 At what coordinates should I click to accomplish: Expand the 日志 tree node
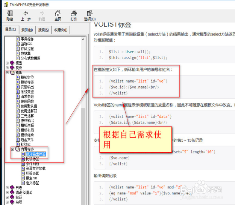point(7,188)
